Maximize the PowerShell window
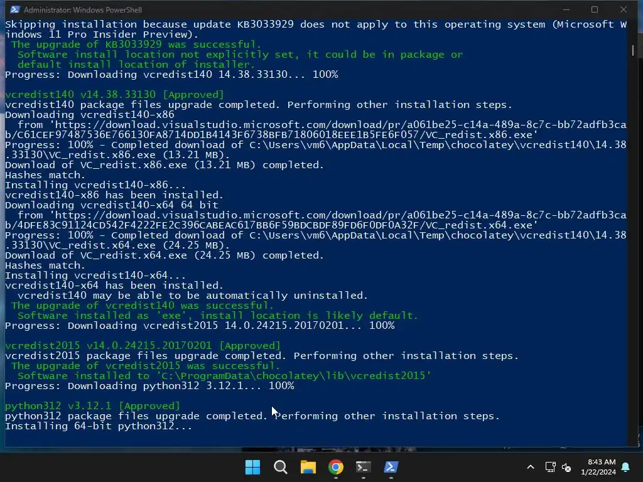This screenshot has width=643, height=482. click(595, 9)
